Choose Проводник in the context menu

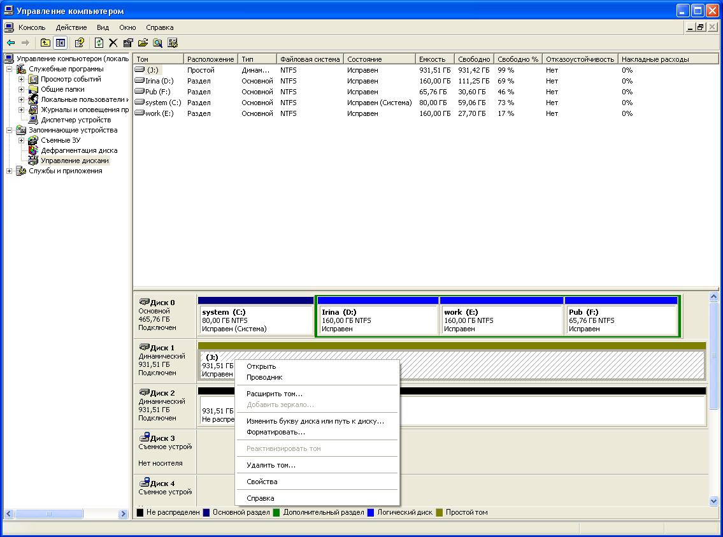pyautogui.click(x=317, y=378)
